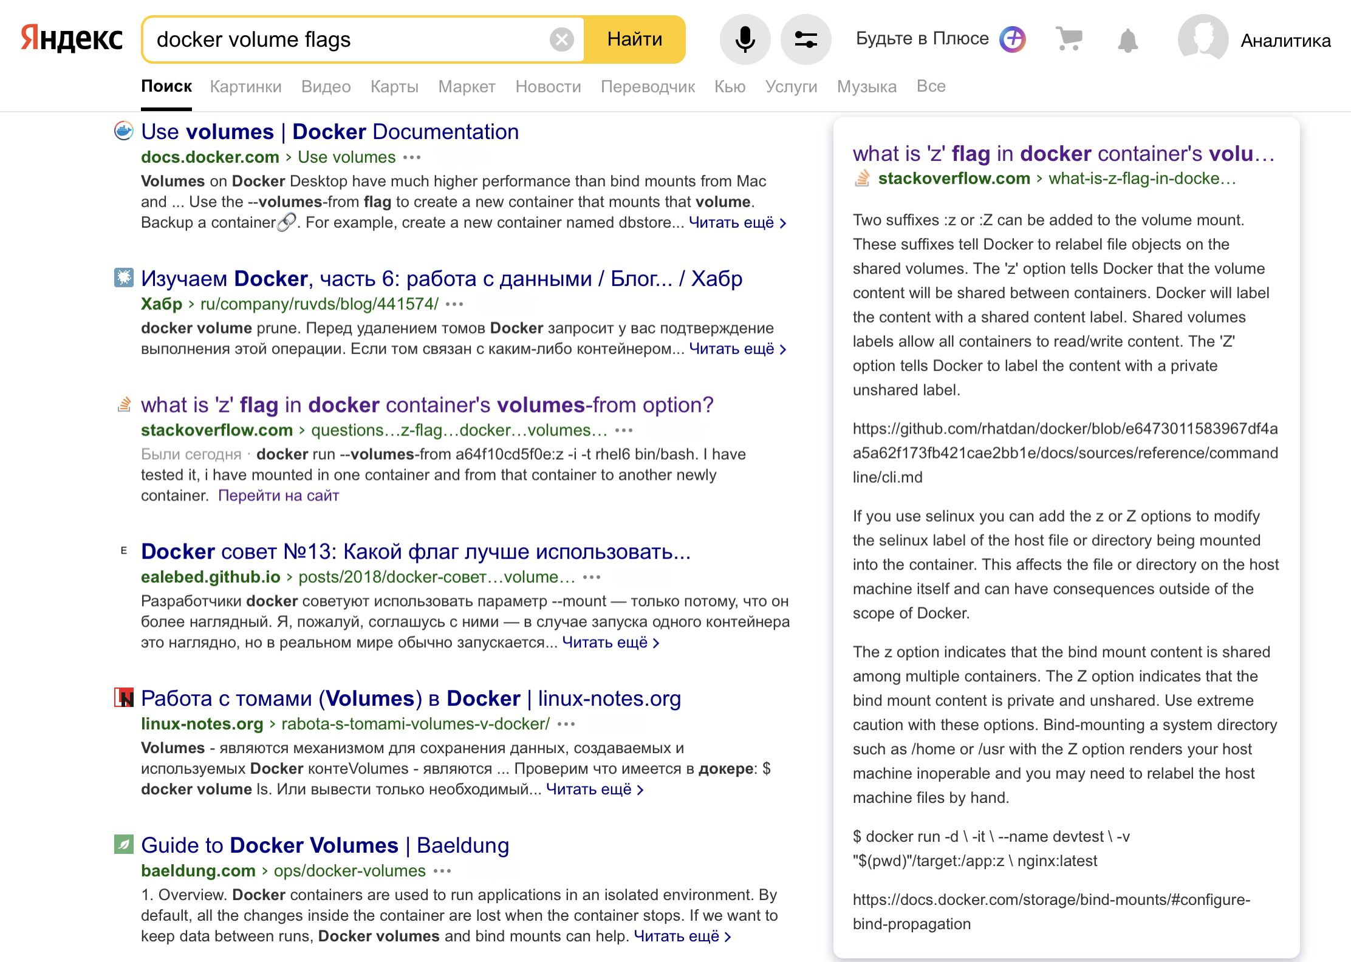Open three-dot menu for ealebed.github.io result
This screenshot has height=962, width=1351.
[x=592, y=578]
